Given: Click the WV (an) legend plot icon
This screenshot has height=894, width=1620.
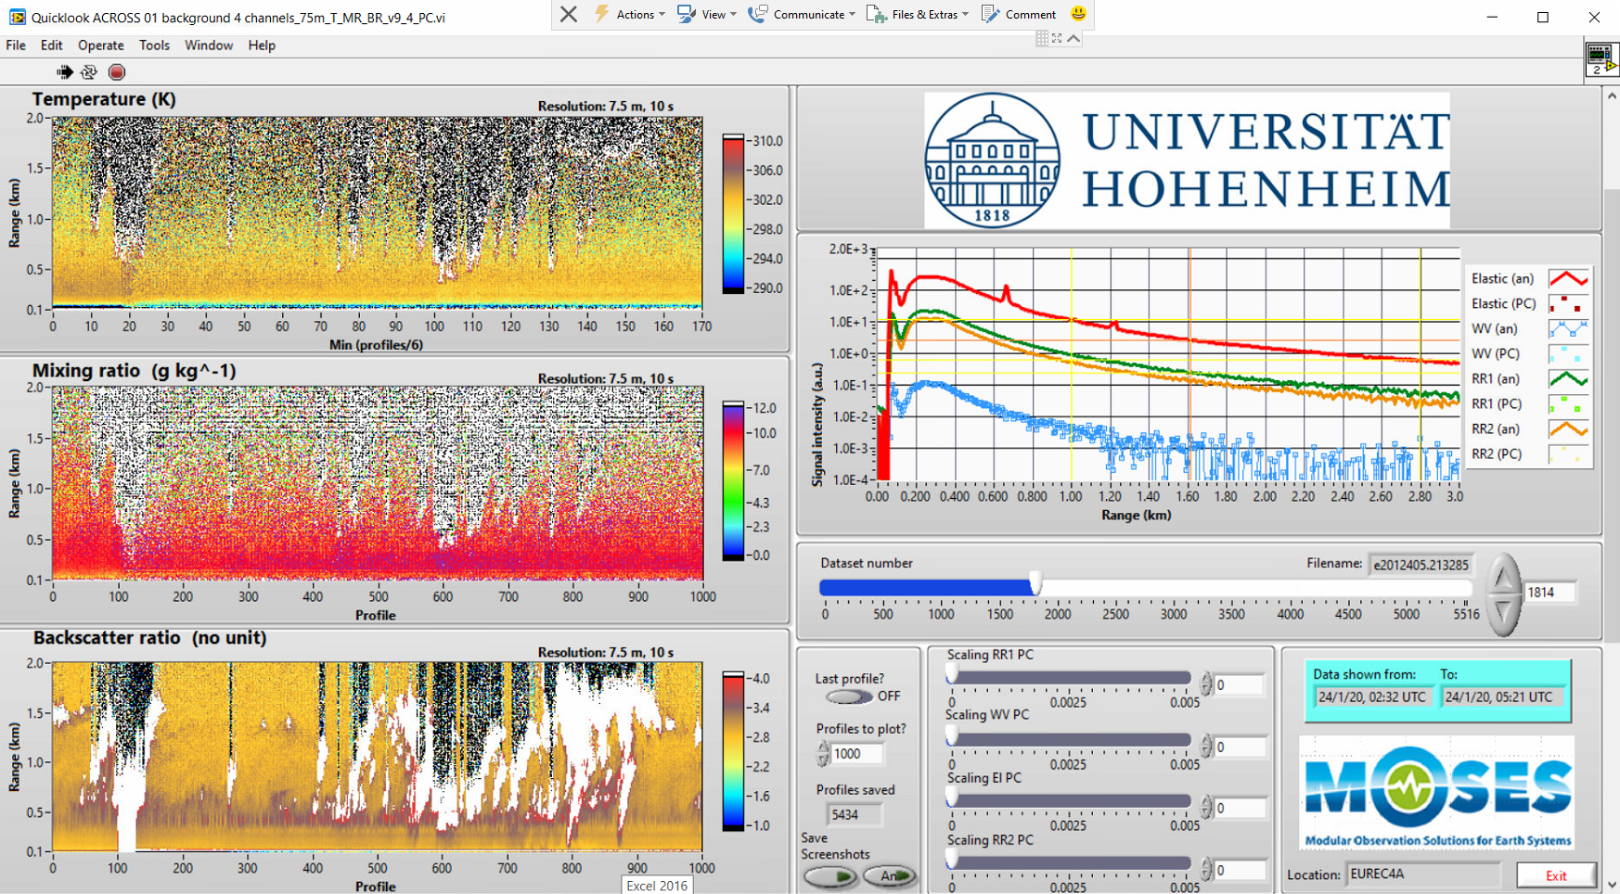Looking at the screenshot, I should pos(1568,328).
